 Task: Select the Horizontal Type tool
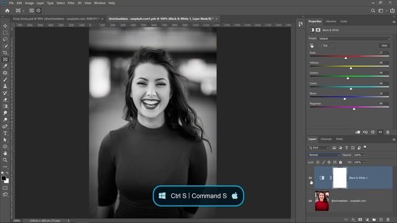click(x=5, y=133)
